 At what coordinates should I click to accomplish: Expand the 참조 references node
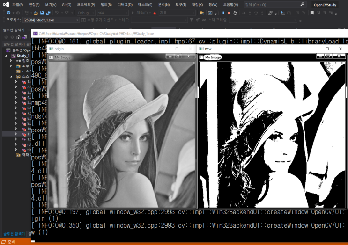[11, 60]
